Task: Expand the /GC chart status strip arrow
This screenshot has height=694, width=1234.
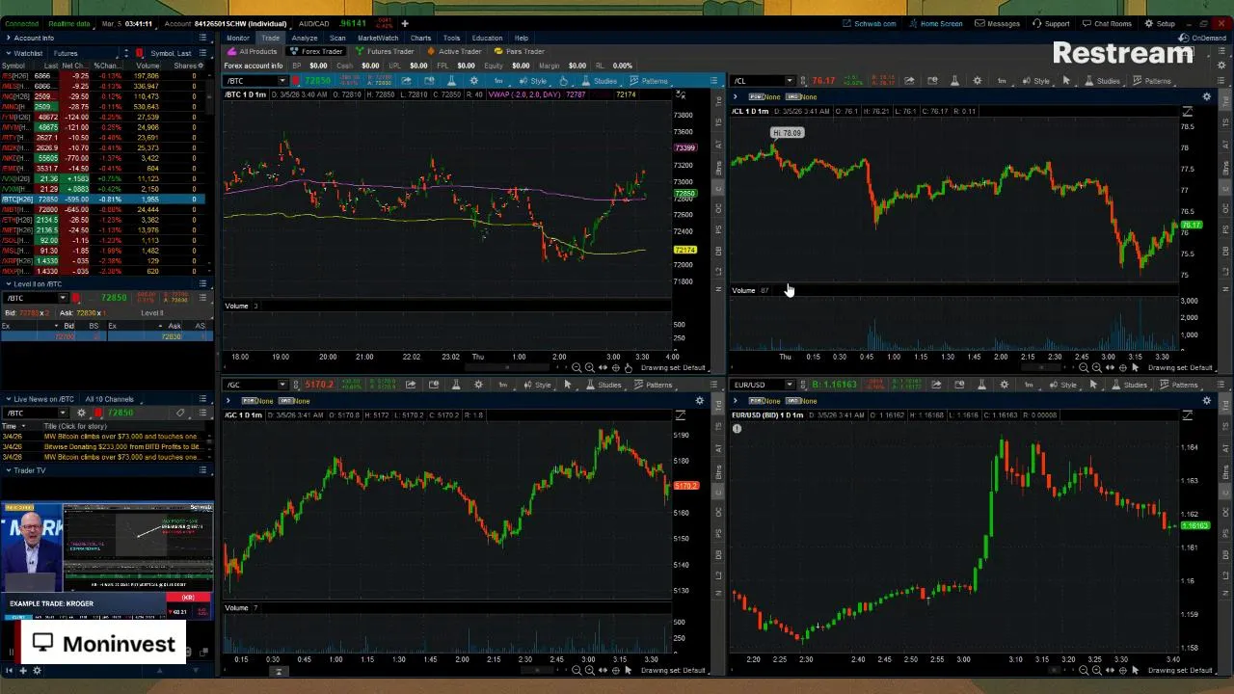Action: click(x=228, y=400)
